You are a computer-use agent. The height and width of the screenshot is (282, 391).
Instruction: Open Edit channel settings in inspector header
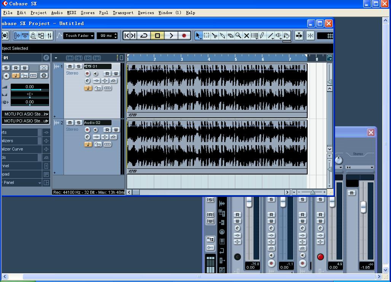click(x=46, y=58)
